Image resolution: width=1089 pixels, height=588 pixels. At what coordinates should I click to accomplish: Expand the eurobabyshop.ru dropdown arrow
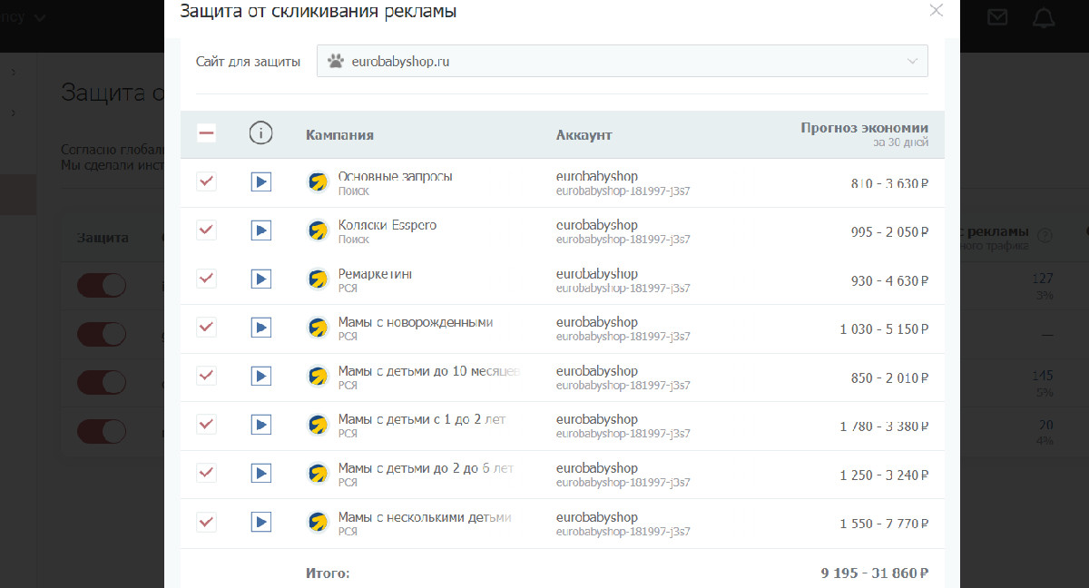point(913,61)
